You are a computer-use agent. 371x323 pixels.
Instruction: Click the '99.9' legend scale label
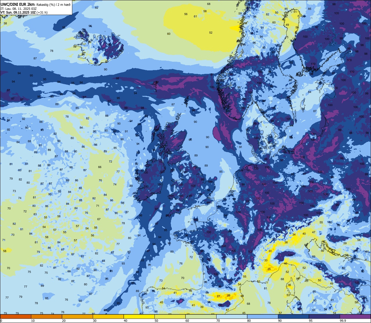pyautogui.click(x=343, y=321)
